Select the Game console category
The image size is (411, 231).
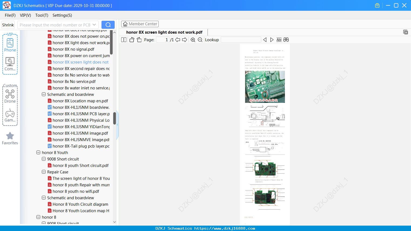tap(10, 115)
